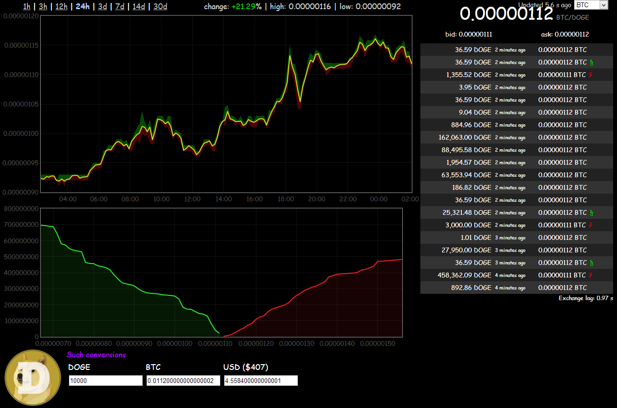Click the 1,954.57 DOGE trade row
617x408 pixels.
pos(517,162)
